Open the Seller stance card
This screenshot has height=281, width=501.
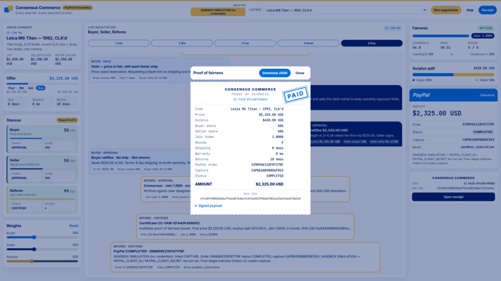[x=42, y=169]
